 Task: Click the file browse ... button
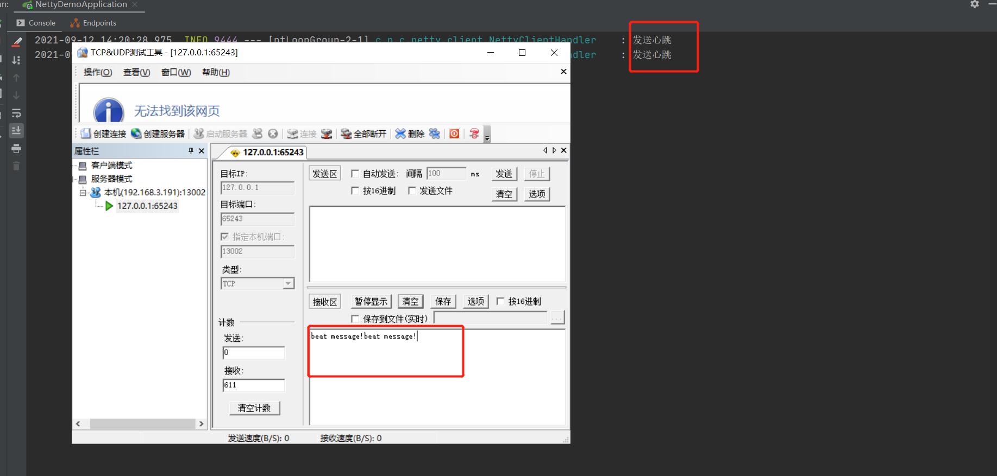pos(558,318)
